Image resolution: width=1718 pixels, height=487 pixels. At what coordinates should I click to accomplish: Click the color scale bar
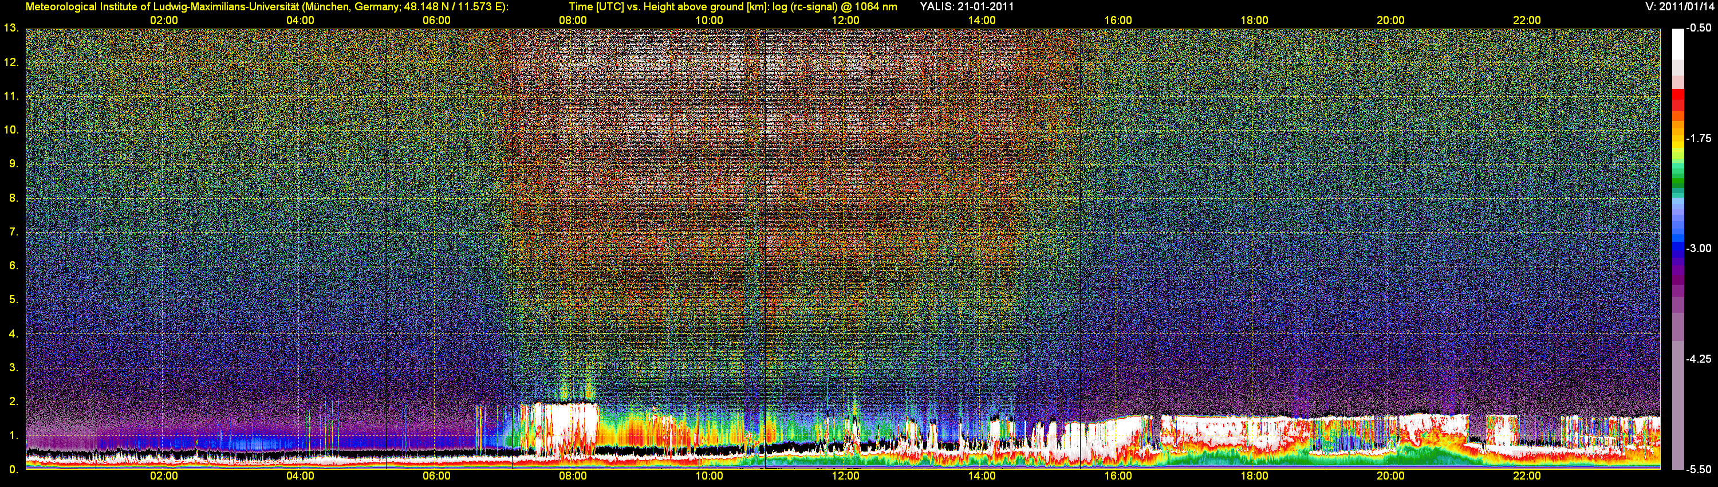1677,249
